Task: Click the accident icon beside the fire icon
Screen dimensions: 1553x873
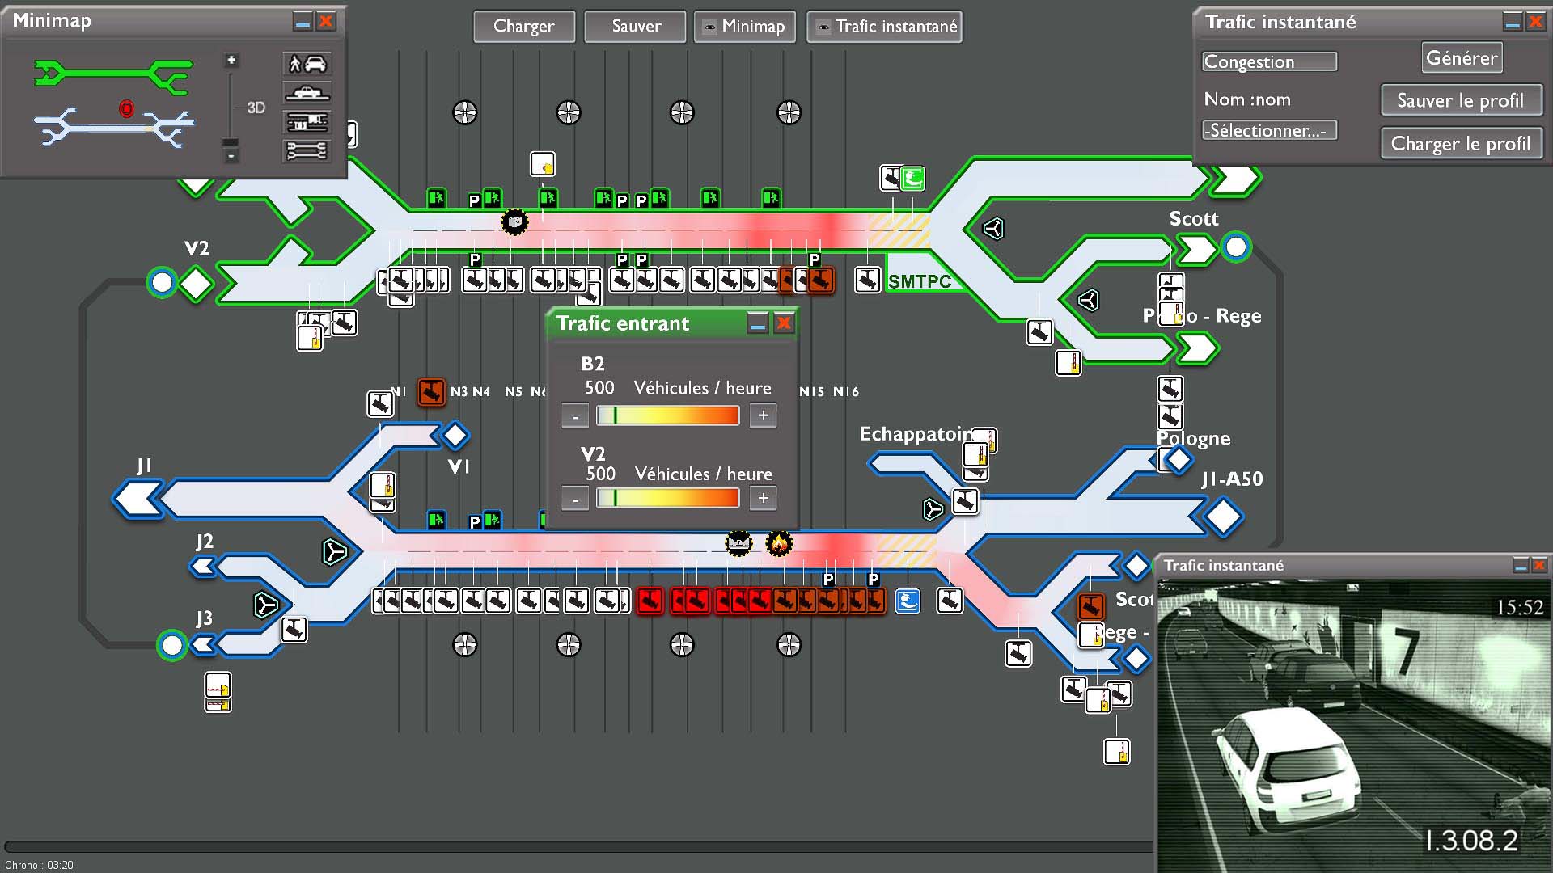Action: [x=738, y=544]
